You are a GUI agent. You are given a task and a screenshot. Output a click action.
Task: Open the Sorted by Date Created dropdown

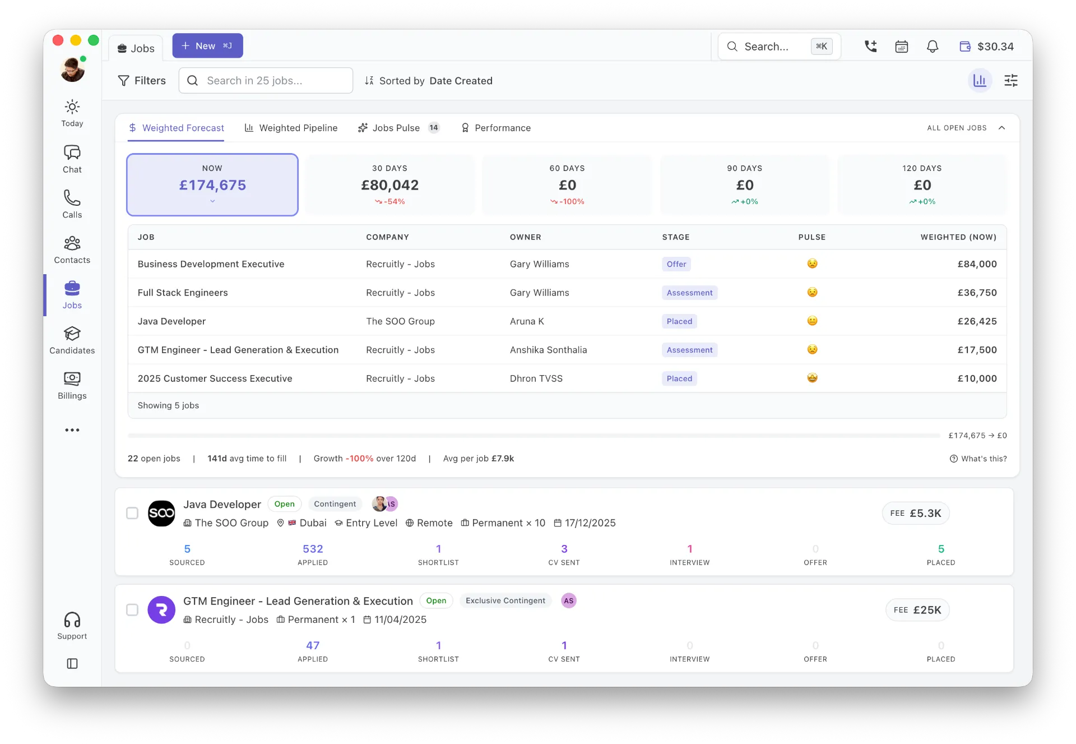[428, 81]
